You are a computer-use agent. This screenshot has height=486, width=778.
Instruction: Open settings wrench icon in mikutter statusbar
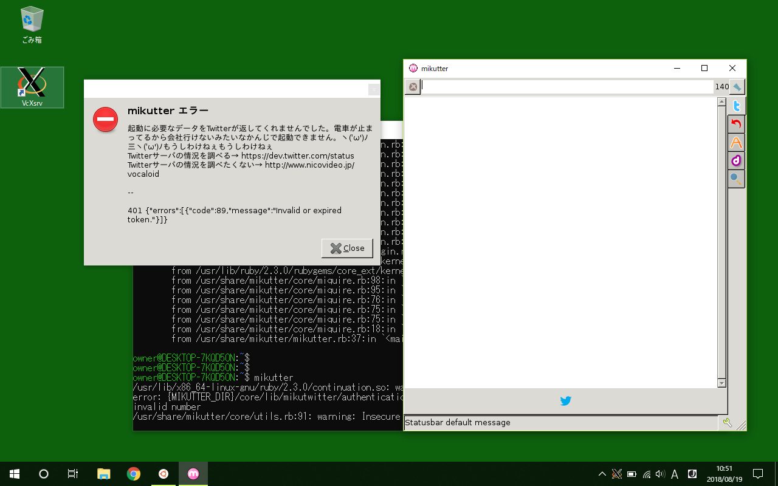click(x=727, y=423)
